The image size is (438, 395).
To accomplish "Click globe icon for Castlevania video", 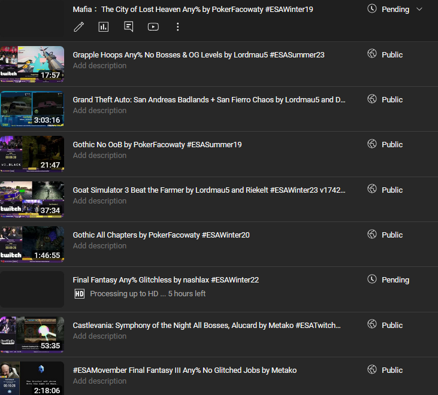I will coord(372,324).
